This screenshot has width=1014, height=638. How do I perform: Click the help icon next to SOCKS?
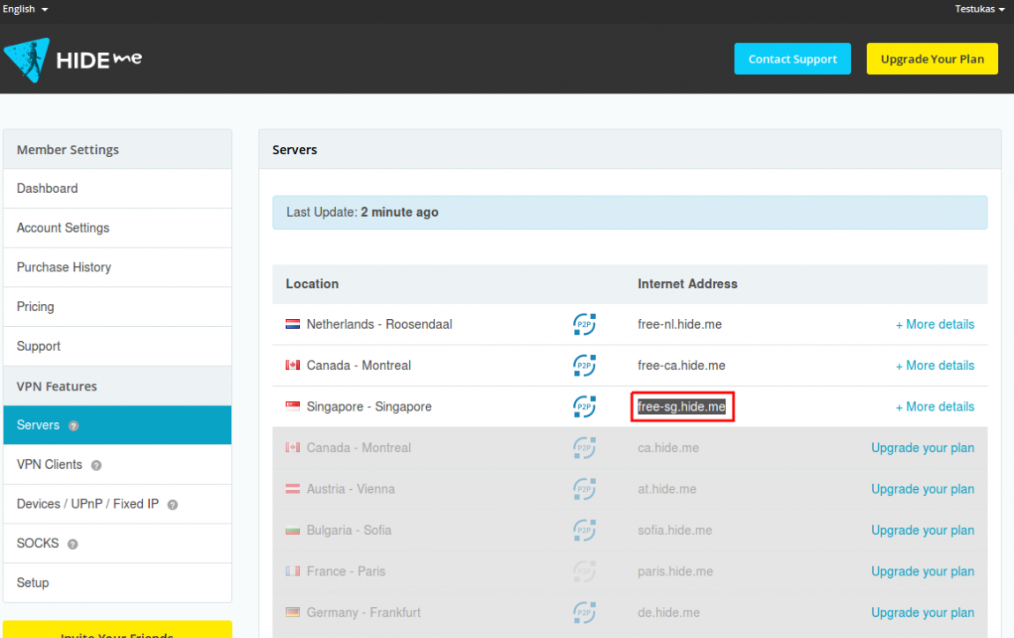71,544
